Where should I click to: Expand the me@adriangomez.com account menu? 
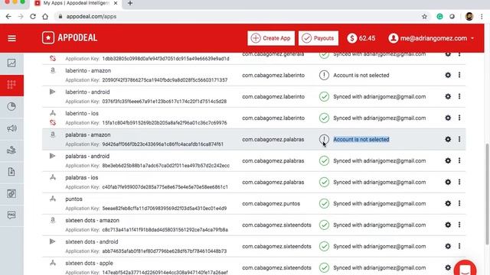point(431,38)
